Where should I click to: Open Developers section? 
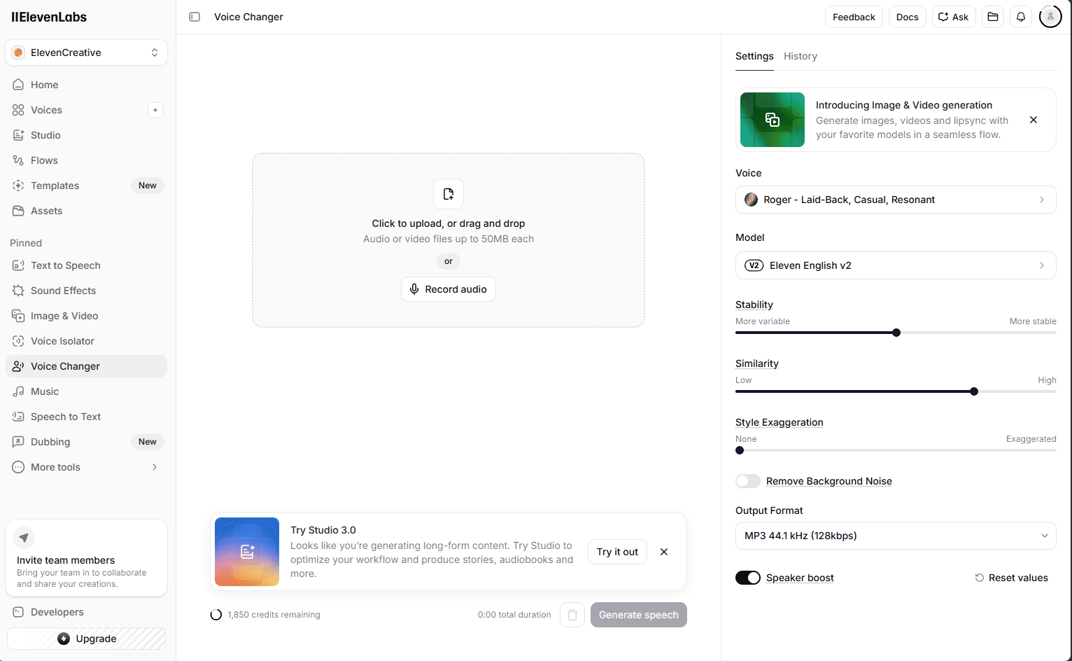point(86,612)
